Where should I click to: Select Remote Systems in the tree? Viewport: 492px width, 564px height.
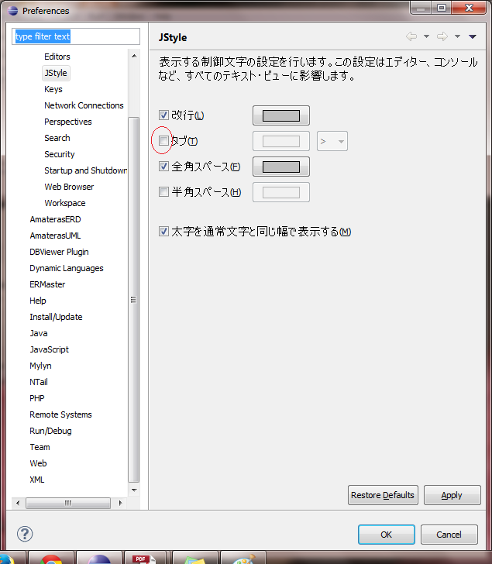pos(60,414)
